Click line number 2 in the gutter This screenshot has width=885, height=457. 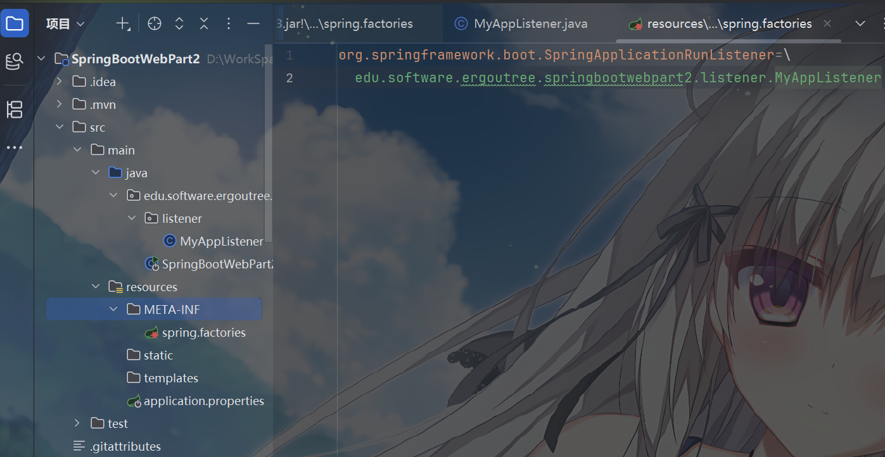pyautogui.click(x=290, y=78)
